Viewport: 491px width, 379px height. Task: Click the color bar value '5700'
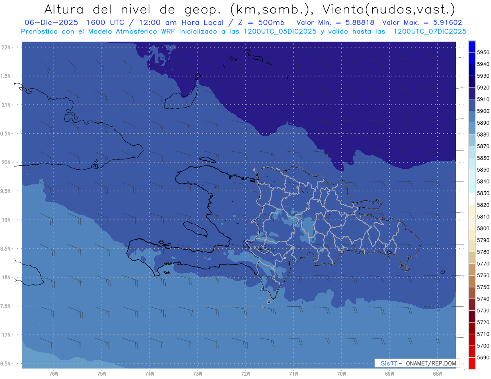click(x=483, y=346)
